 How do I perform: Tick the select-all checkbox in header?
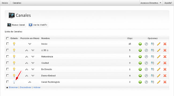[7, 38]
